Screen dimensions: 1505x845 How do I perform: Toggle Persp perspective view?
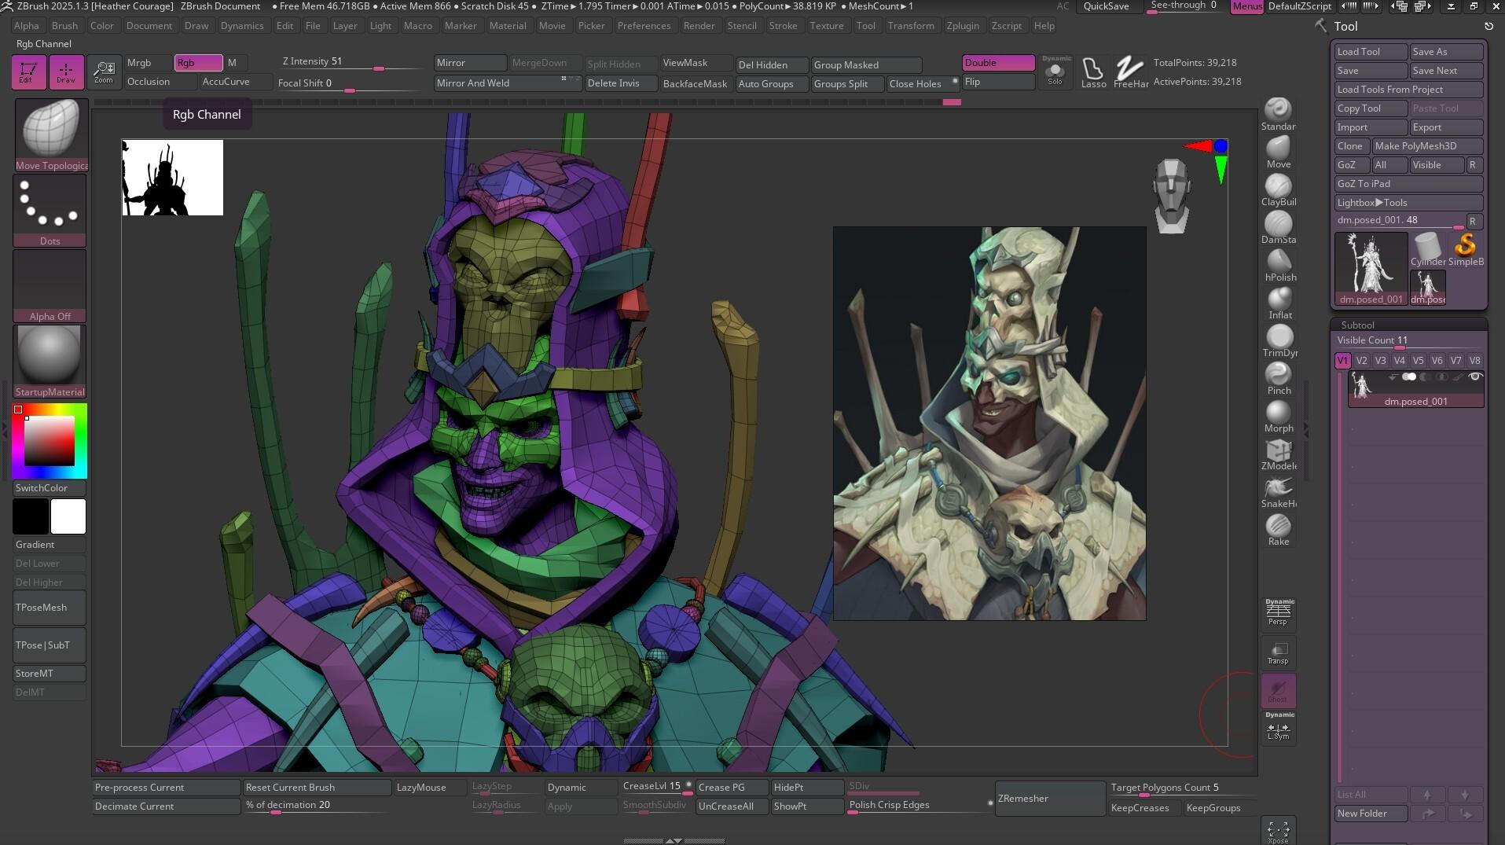(1278, 614)
